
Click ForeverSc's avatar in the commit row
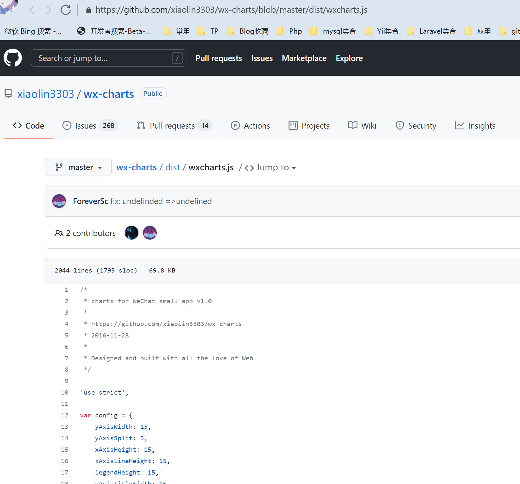pos(59,201)
